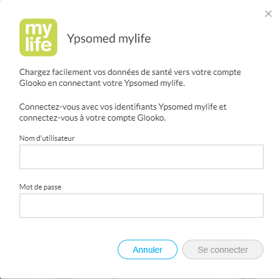The height and width of the screenshot is (279, 280).
Task: Click the line "connectez-vous à votre compte Glooko."
Action: [x=93, y=118]
